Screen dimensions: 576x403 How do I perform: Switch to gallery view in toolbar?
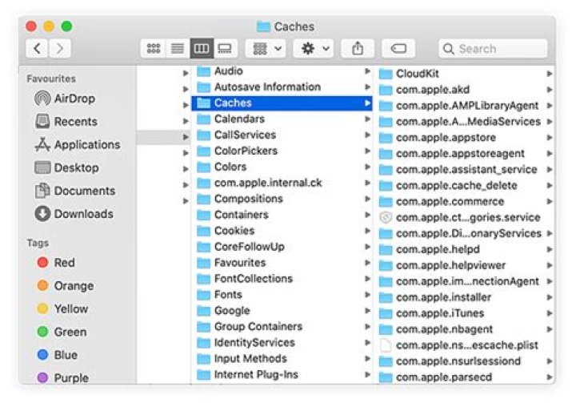click(225, 49)
